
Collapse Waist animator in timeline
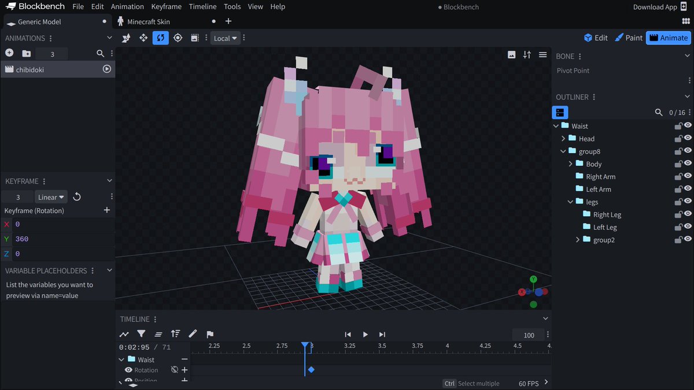[121, 359]
